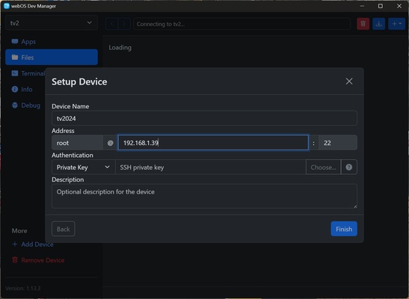
Task: Click the SSH private key field
Action: 211,167
